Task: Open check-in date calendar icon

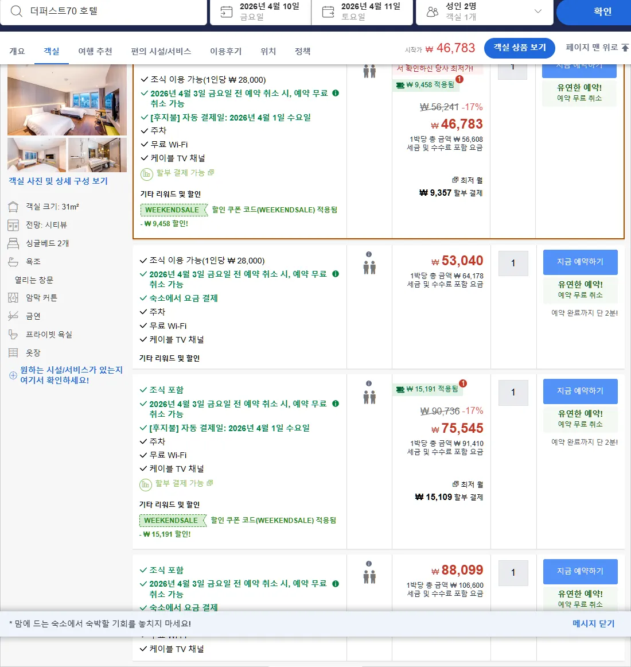Action: [227, 11]
